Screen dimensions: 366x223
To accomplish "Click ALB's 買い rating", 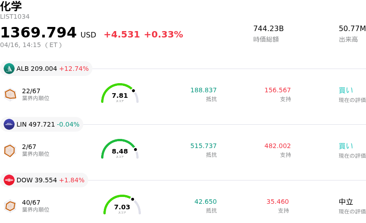I will tap(346, 90).
